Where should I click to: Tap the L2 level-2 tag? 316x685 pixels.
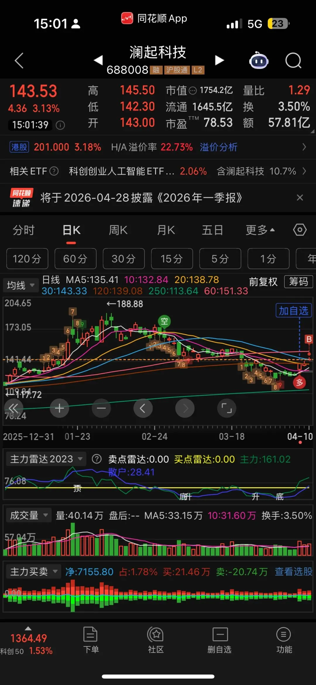[198, 70]
